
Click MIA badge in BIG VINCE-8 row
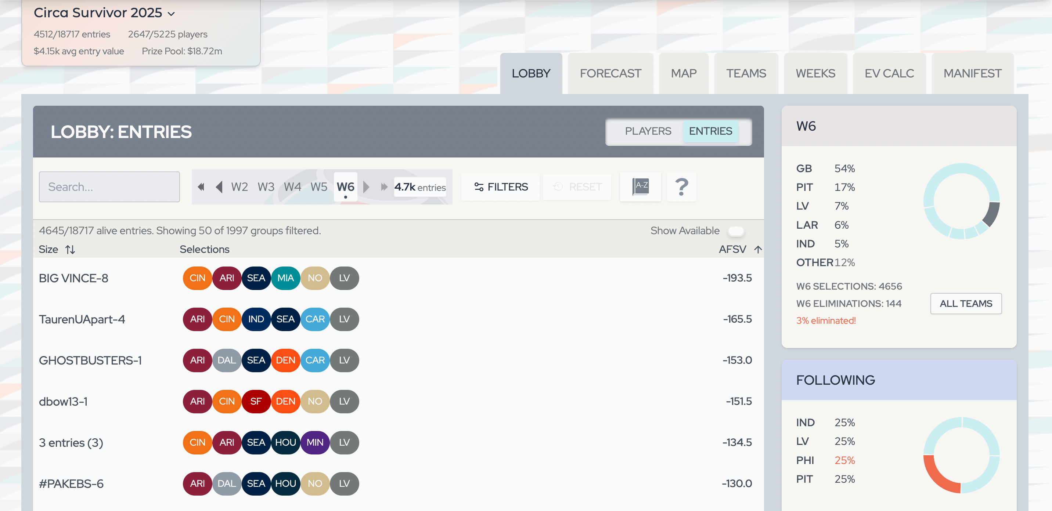click(285, 278)
